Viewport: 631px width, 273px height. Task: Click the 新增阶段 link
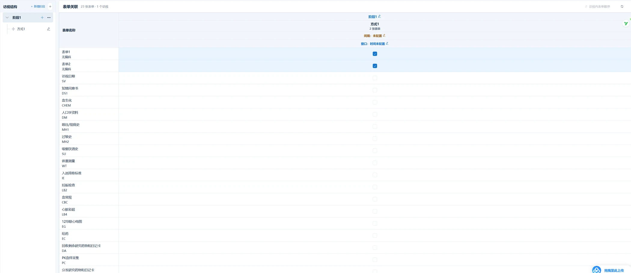tap(38, 7)
